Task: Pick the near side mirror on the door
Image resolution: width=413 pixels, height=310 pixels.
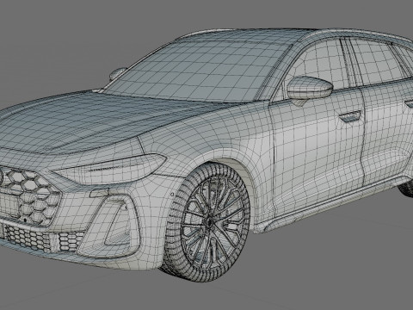Action: click(310, 88)
